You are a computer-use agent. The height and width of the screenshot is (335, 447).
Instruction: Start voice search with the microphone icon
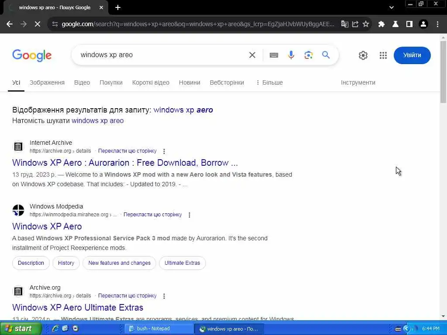point(291,55)
